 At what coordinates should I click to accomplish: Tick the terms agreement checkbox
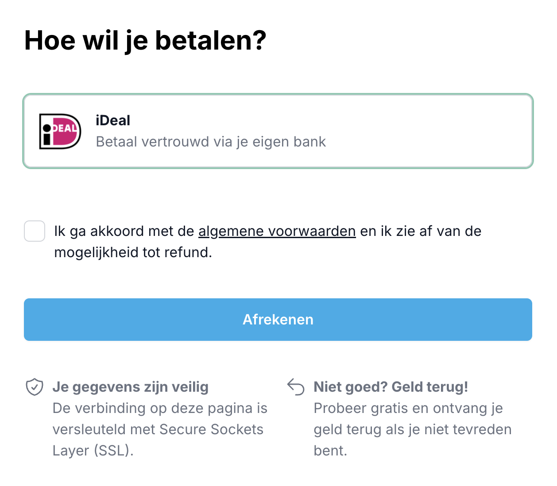[x=35, y=231]
